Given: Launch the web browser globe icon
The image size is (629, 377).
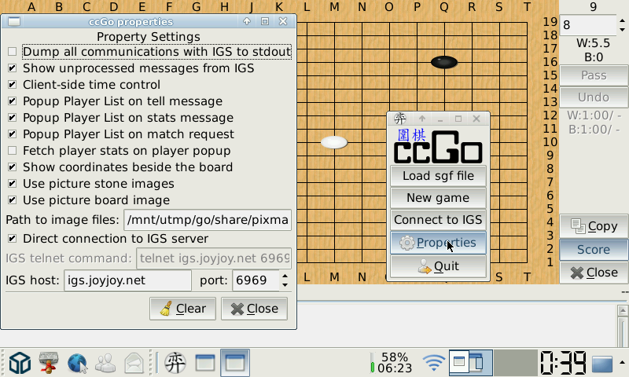Looking at the screenshot, I should [77, 363].
